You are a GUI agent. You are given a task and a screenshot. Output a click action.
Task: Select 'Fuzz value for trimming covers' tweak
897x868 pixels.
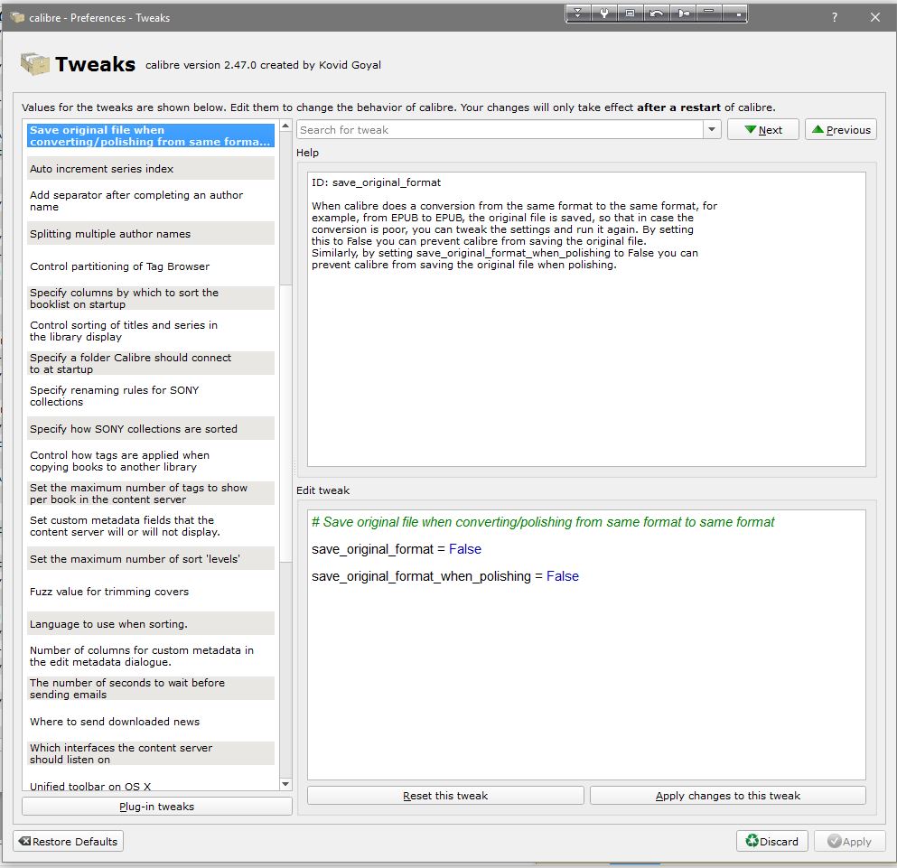pyautogui.click(x=151, y=591)
